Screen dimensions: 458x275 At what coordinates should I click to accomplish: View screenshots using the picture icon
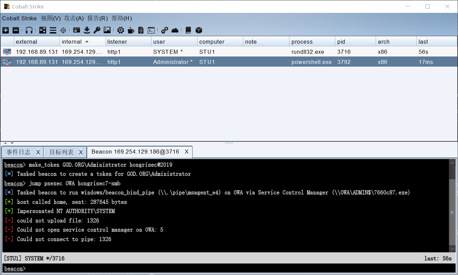pos(107,30)
